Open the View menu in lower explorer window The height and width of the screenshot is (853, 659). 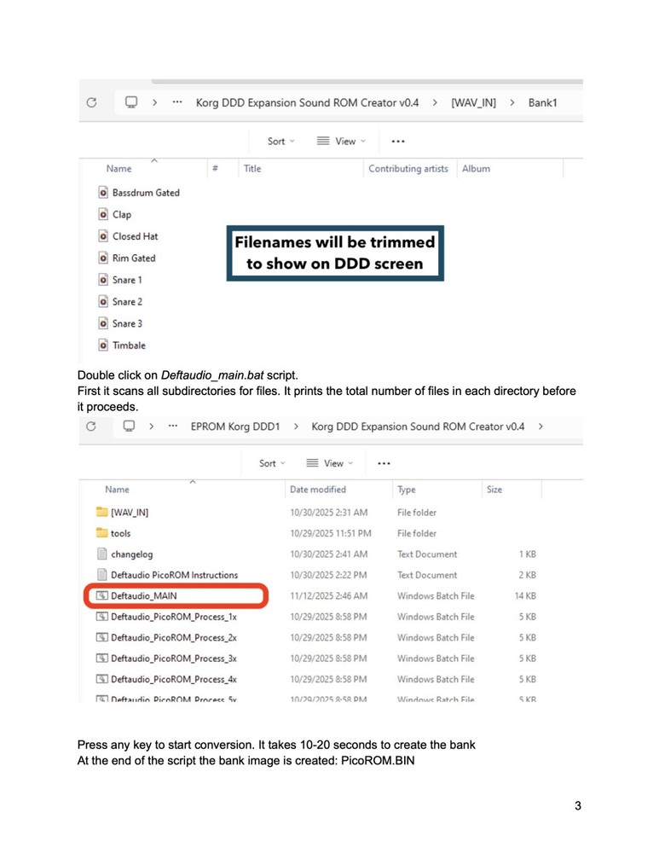[332, 463]
